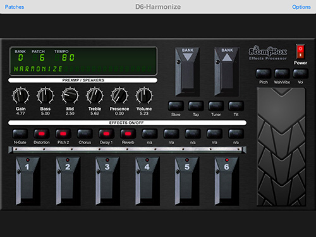This screenshot has width=316, height=237.
Task: Click the Mid knob
Action: pyautogui.click(x=70, y=95)
